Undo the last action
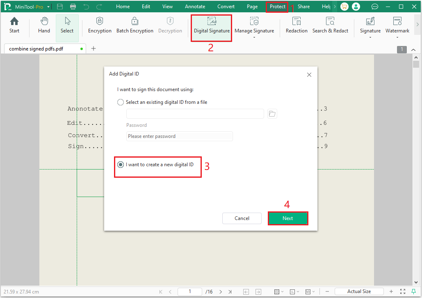This screenshot has width=422, height=298. pos(86,7)
